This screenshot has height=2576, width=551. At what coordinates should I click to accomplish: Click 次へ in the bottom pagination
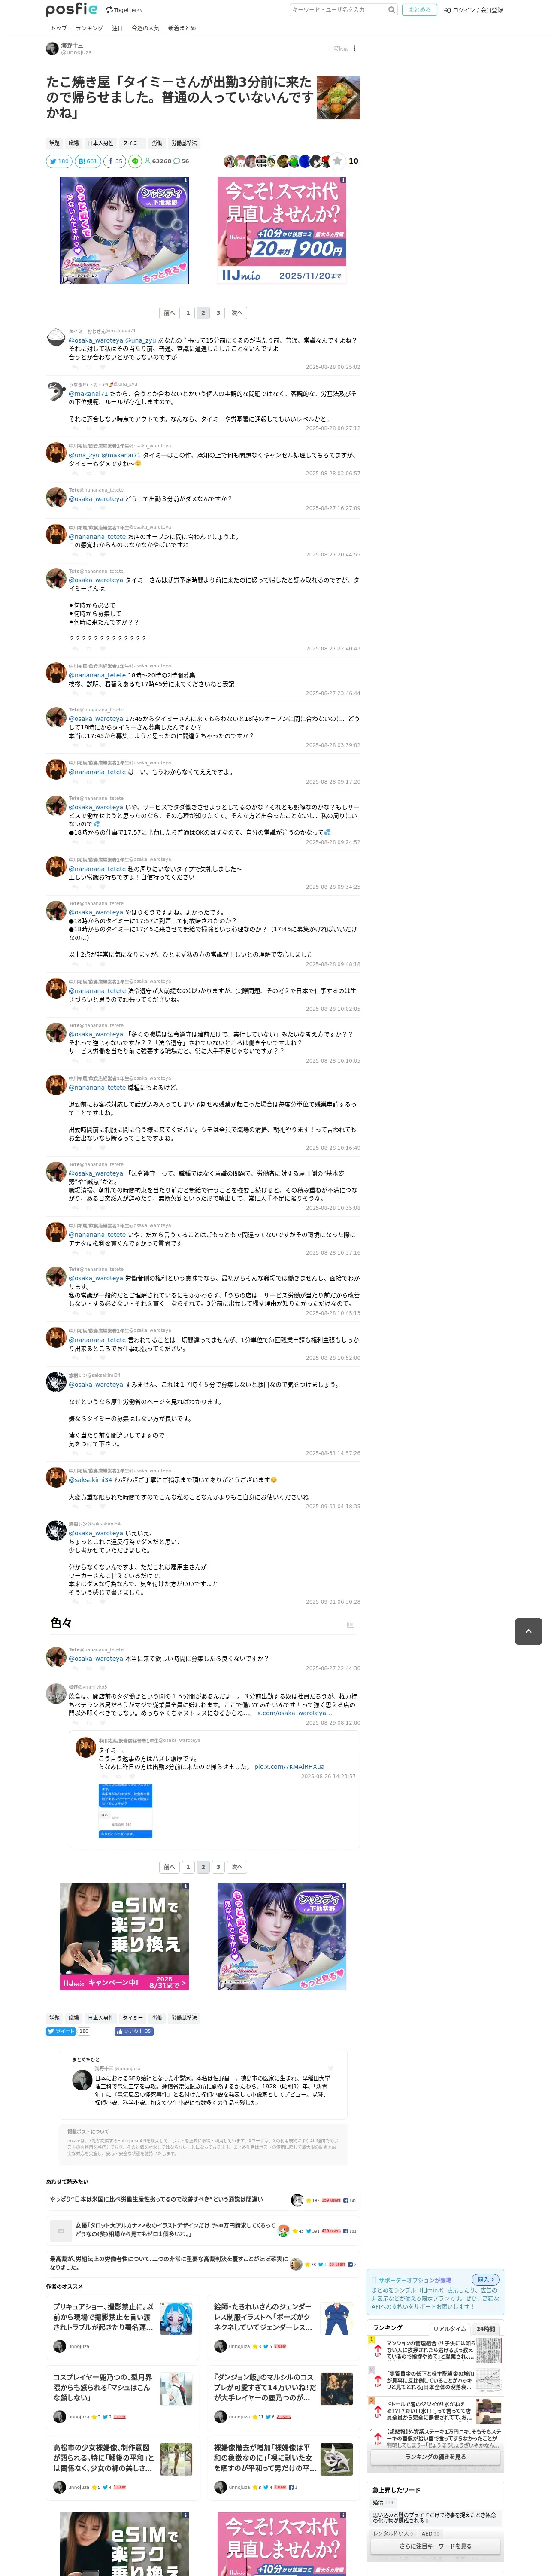[237, 1867]
